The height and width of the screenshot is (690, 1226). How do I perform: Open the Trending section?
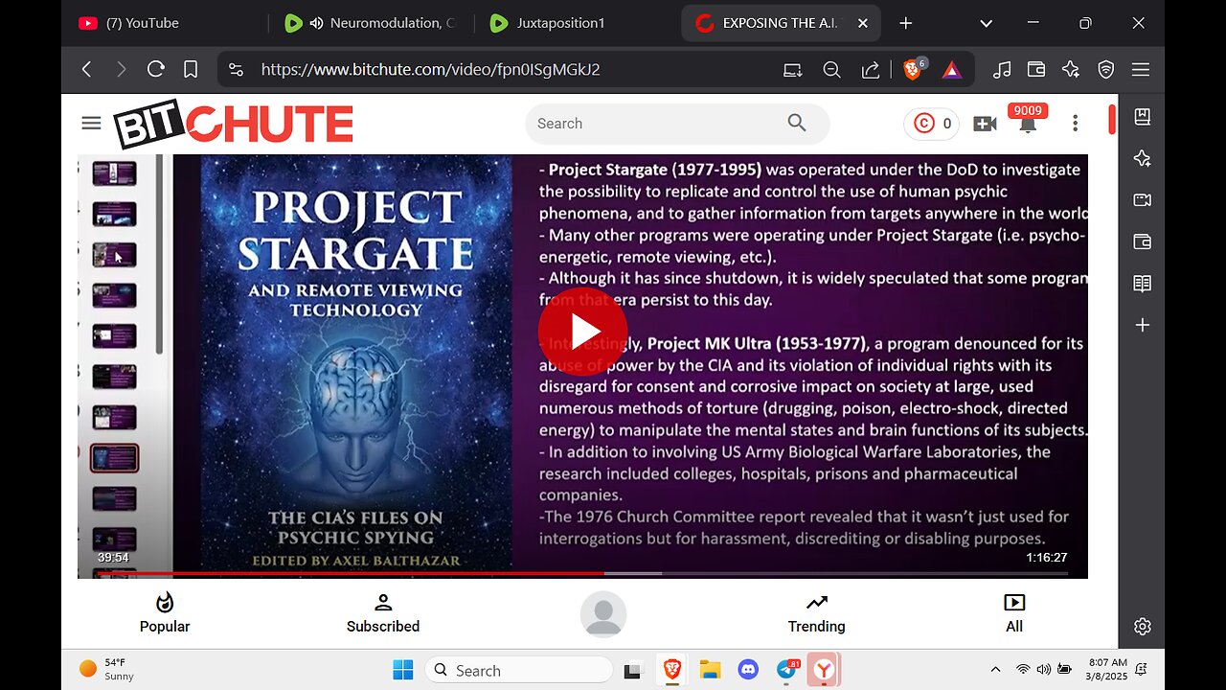(x=816, y=613)
